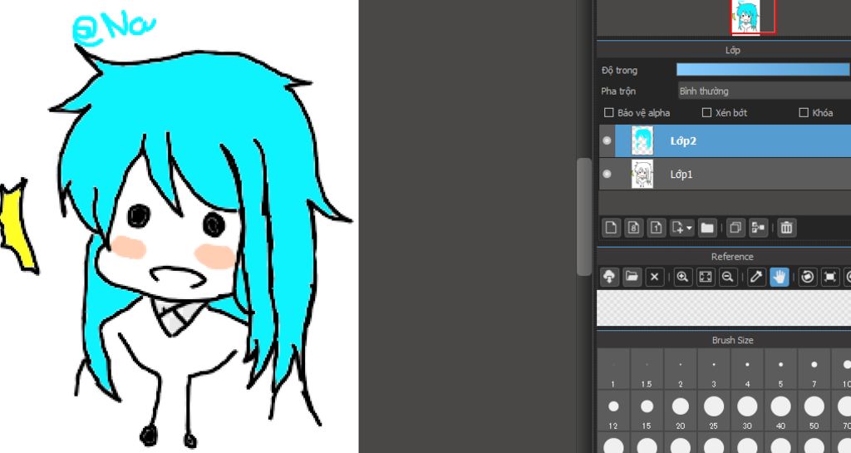851x453 pixels.
Task: Set brush size to 30
Action: click(x=747, y=411)
